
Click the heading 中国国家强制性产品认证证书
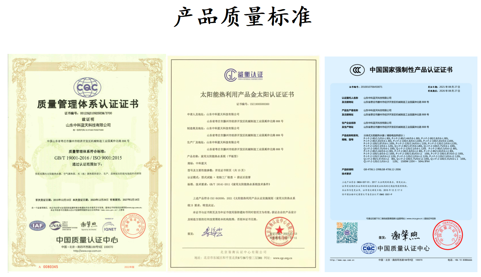coord(411,70)
